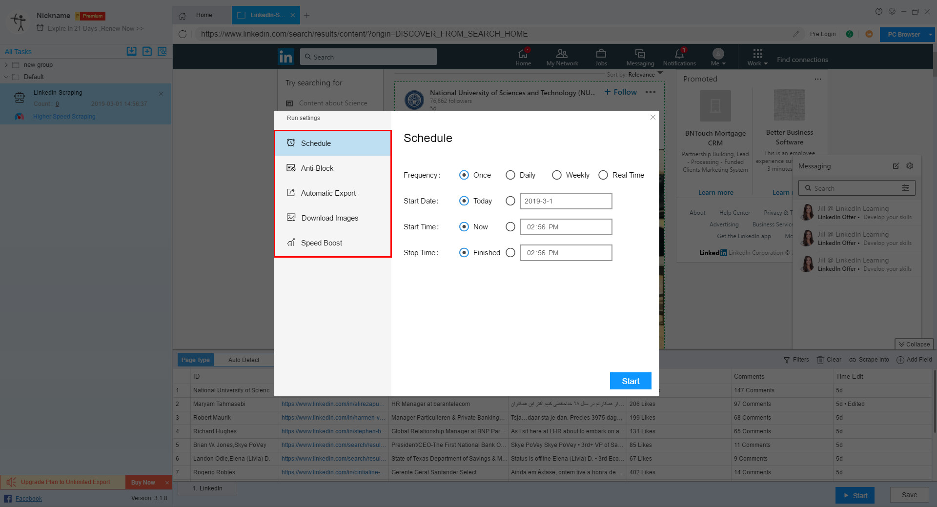Image resolution: width=937 pixels, height=507 pixels.
Task: Click the 2019-3-1 start date field
Action: tap(566, 201)
